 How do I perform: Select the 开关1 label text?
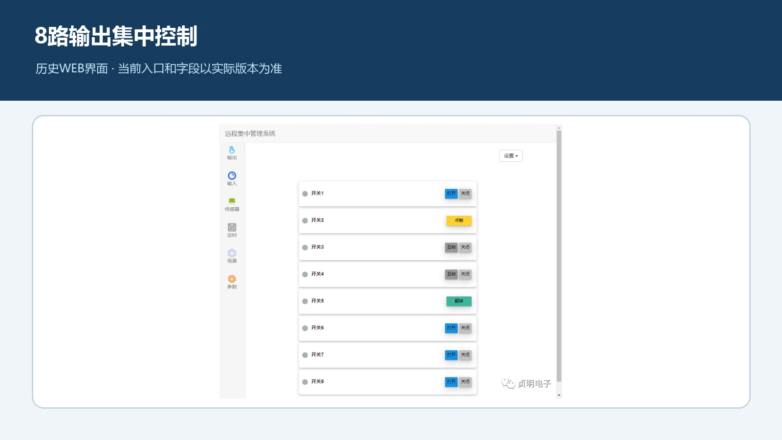click(x=317, y=194)
